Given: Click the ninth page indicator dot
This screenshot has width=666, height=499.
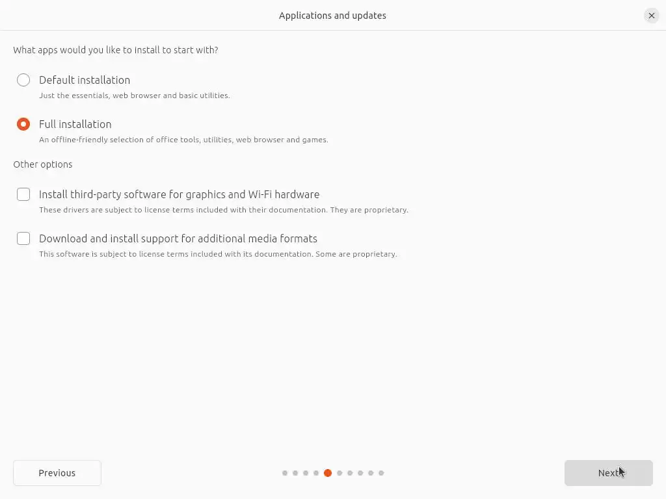Looking at the screenshot, I should click(x=371, y=473).
